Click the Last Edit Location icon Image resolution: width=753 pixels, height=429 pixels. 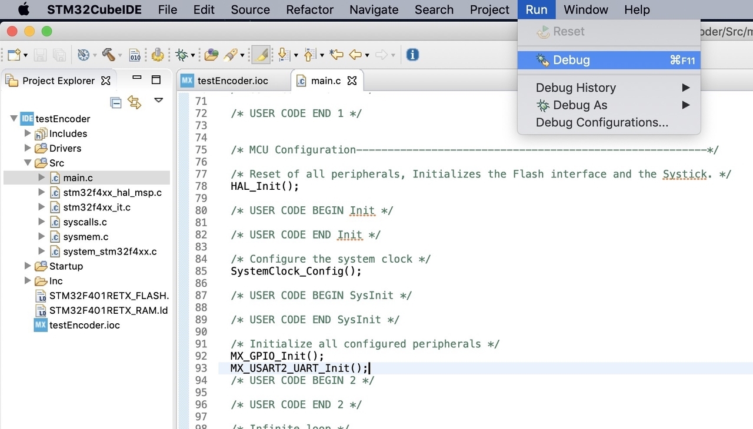[x=336, y=55]
